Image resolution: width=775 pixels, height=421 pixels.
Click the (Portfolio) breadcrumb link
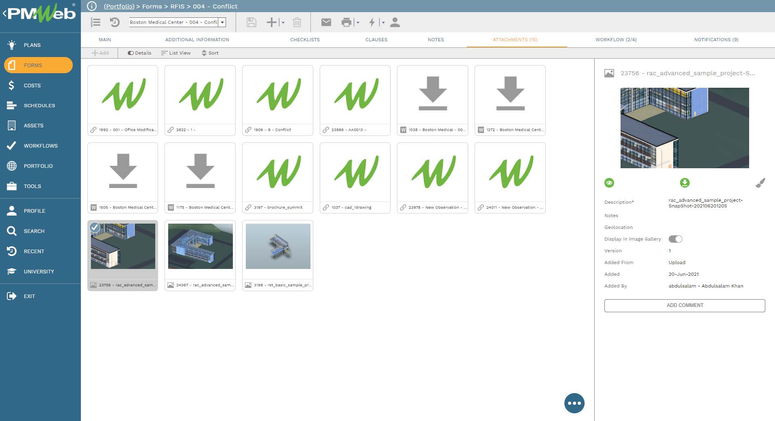point(119,6)
